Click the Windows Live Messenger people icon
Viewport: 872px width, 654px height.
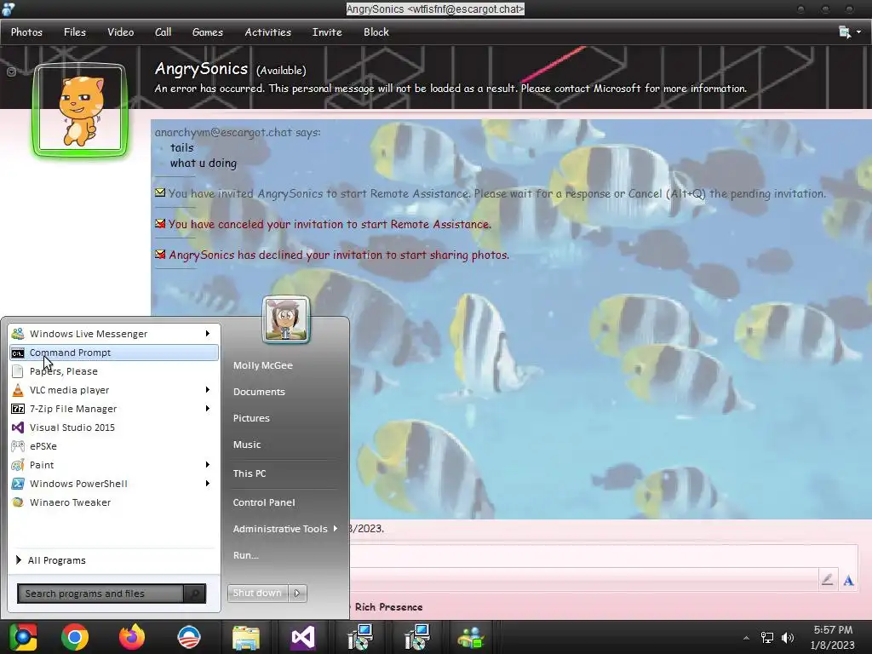(x=18, y=334)
